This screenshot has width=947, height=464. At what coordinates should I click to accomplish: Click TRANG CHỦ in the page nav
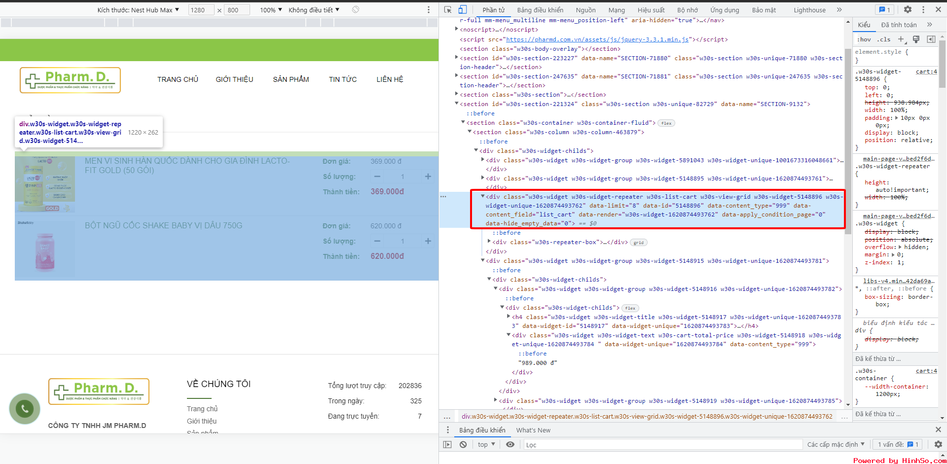178,79
